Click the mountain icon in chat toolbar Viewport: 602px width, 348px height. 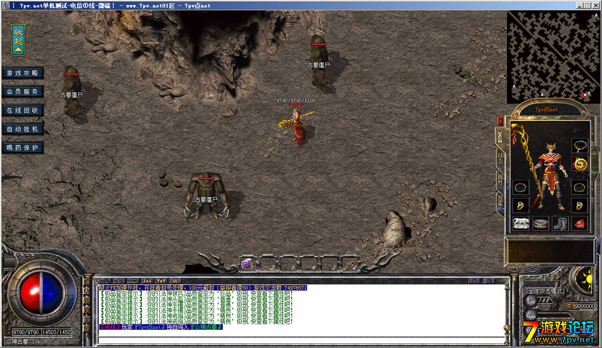(x=104, y=281)
